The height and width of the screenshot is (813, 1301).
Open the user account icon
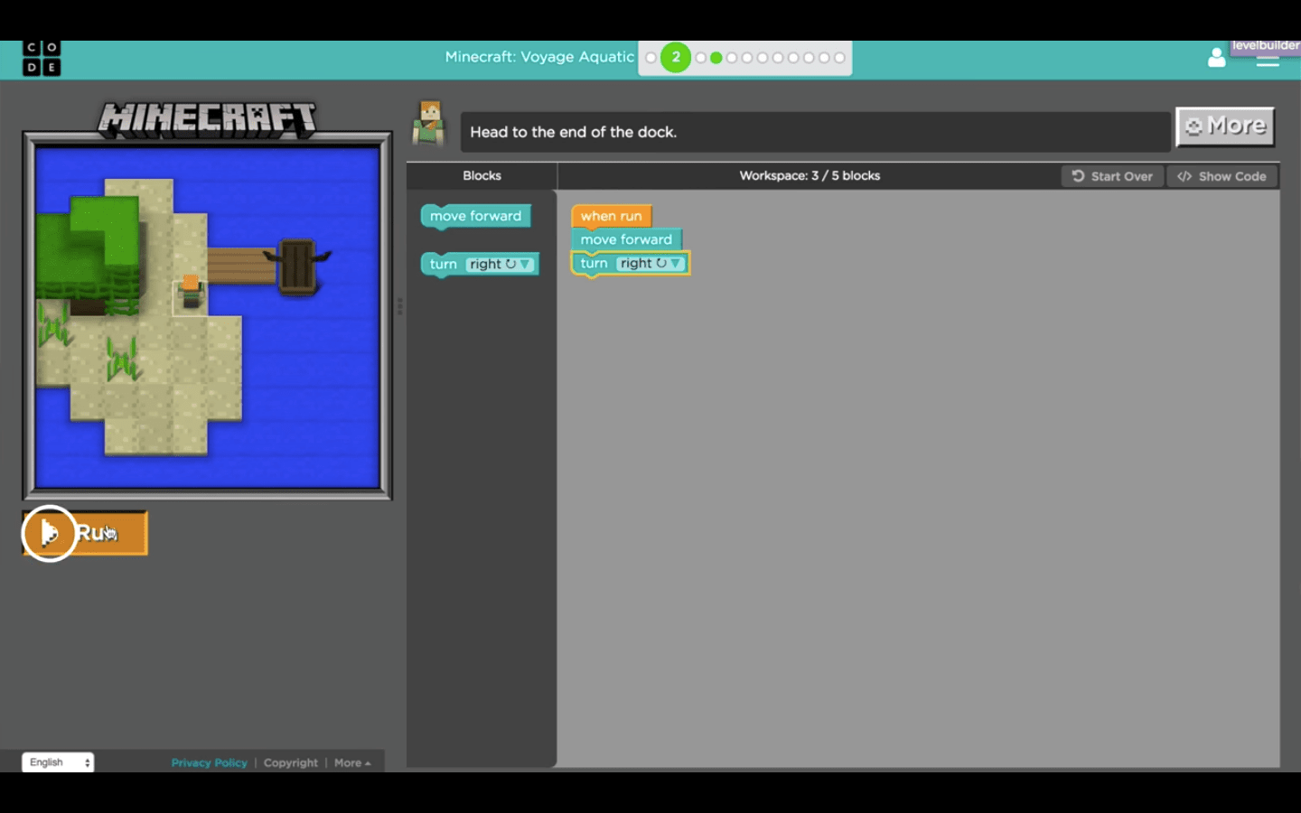1217,58
